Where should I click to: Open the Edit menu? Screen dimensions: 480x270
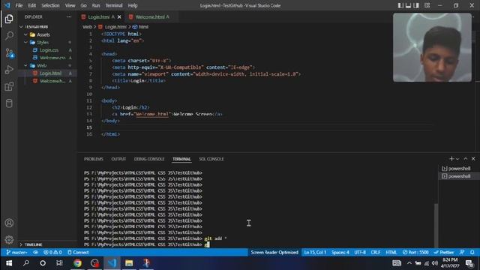(31, 5)
